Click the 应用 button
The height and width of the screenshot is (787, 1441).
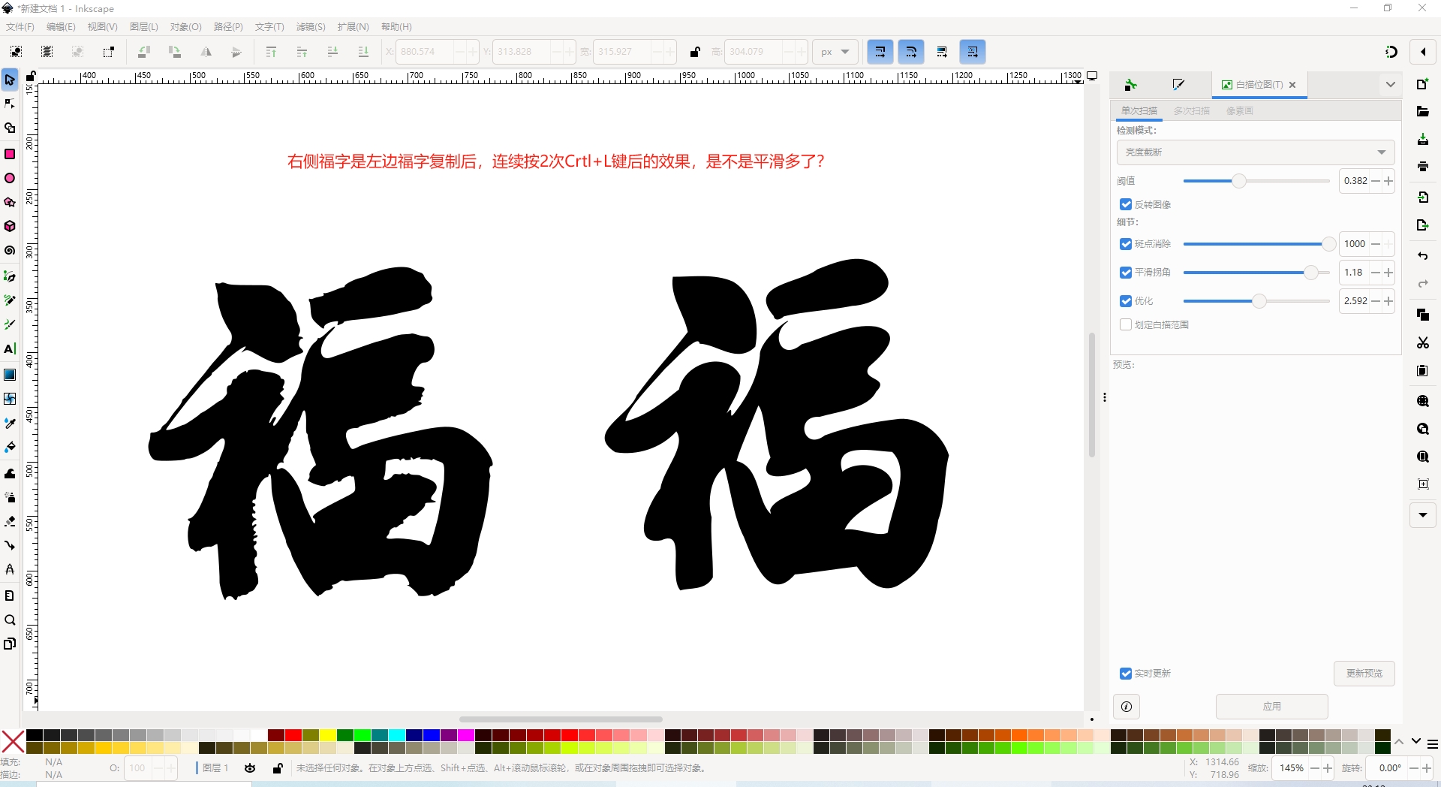pyautogui.click(x=1271, y=707)
